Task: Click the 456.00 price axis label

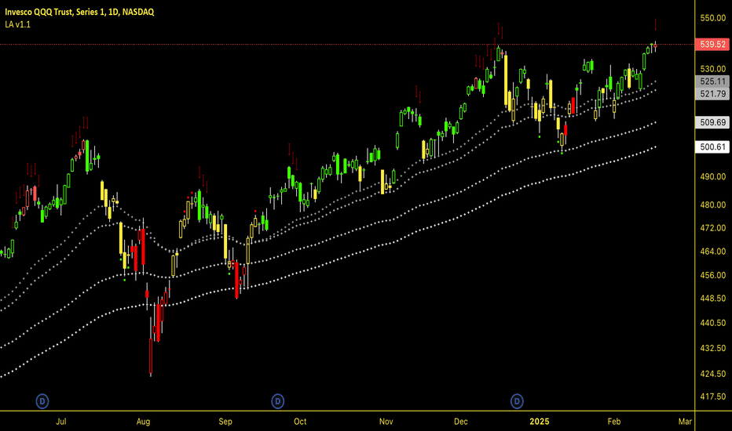Action: click(713, 275)
